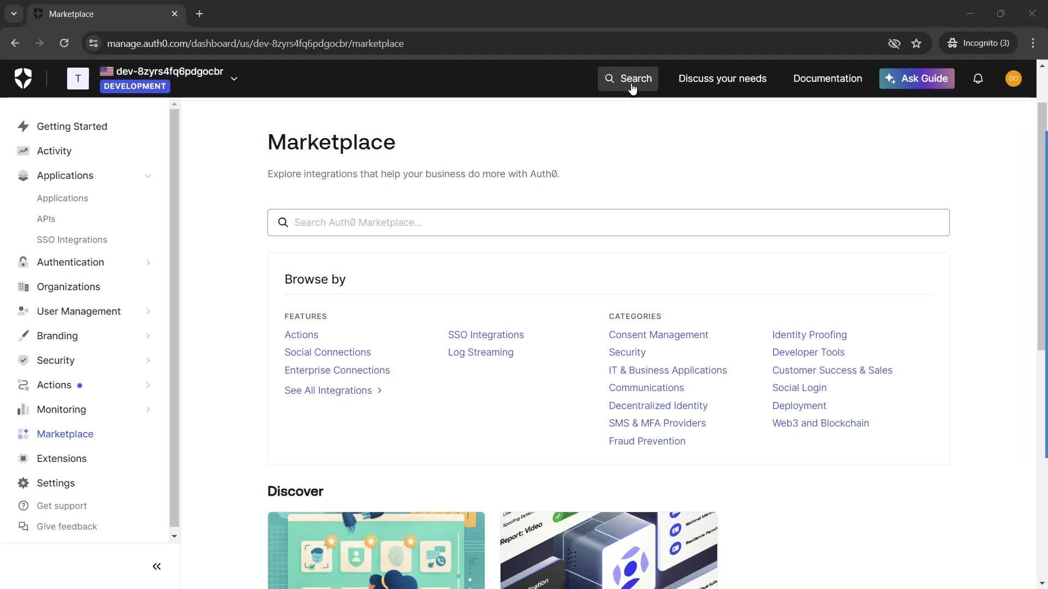This screenshot has width=1048, height=589.
Task: Click the Activity chart icon
Action: tap(23, 151)
